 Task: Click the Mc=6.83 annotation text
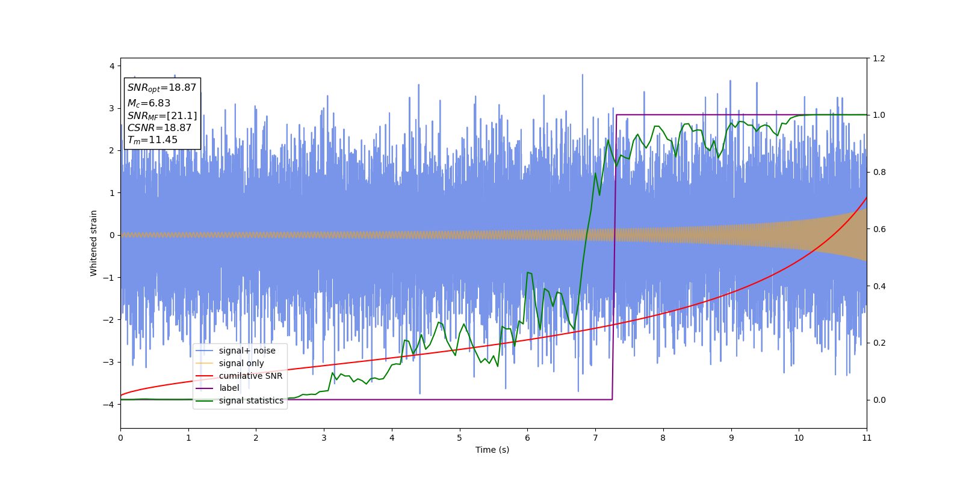(x=149, y=103)
